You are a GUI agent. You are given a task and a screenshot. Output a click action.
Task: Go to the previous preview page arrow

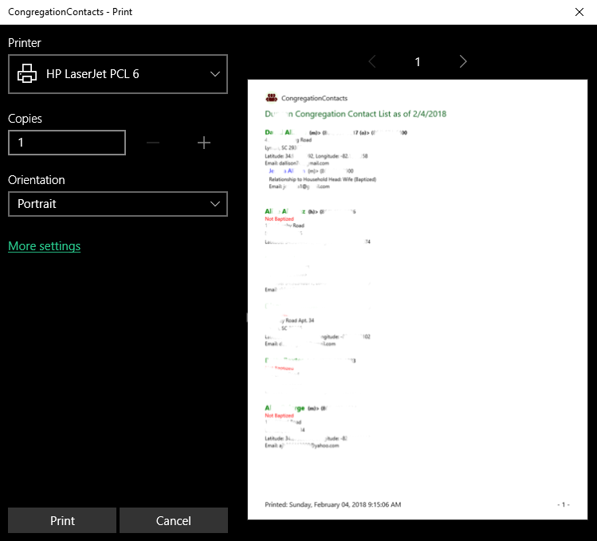tap(372, 61)
